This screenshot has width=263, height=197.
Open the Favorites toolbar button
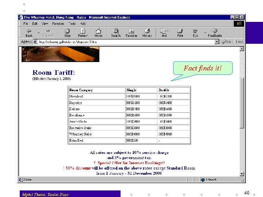pyautogui.click(x=131, y=33)
